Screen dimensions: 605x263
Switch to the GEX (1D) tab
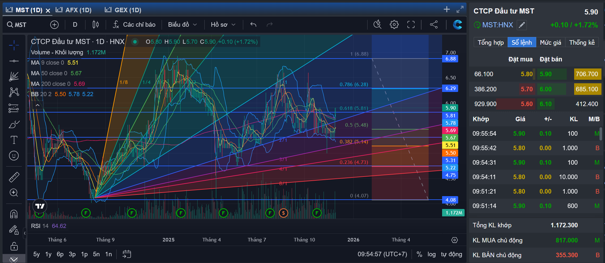[x=123, y=10]
